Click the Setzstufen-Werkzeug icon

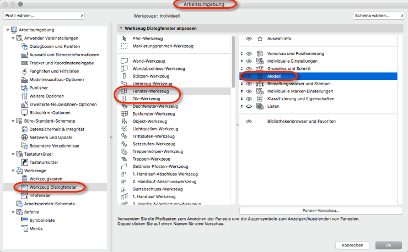tap(125, 144)
